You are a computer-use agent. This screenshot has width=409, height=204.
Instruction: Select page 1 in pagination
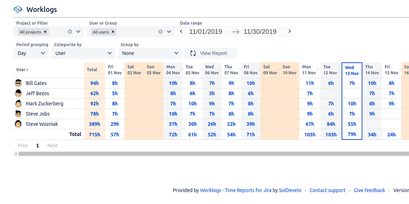[38, 146]
